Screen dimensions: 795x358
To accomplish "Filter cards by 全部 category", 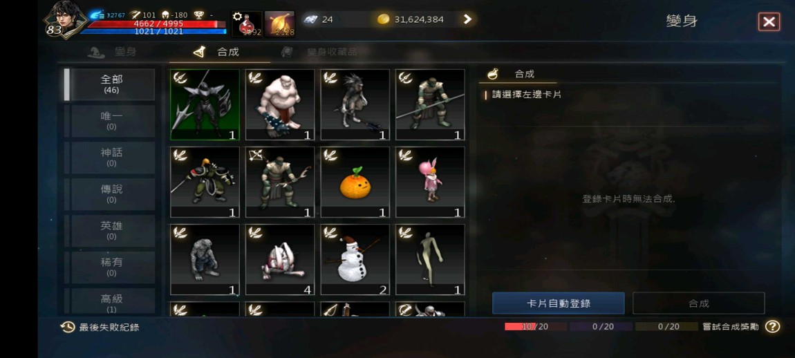I will click(x=112, y=84).
